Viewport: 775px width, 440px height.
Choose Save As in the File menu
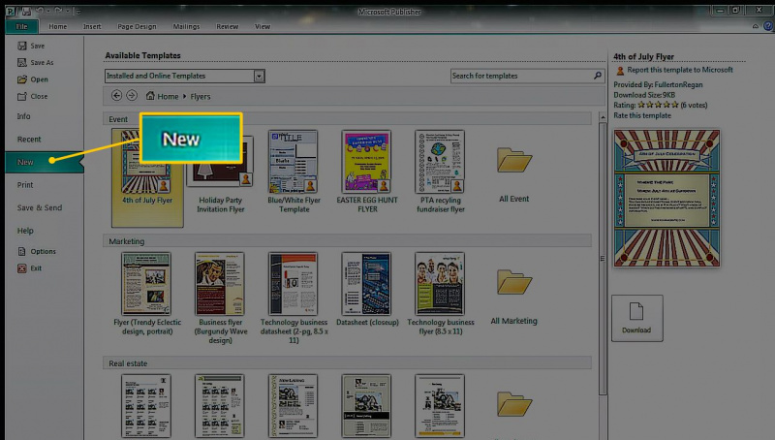pos(35,62)
